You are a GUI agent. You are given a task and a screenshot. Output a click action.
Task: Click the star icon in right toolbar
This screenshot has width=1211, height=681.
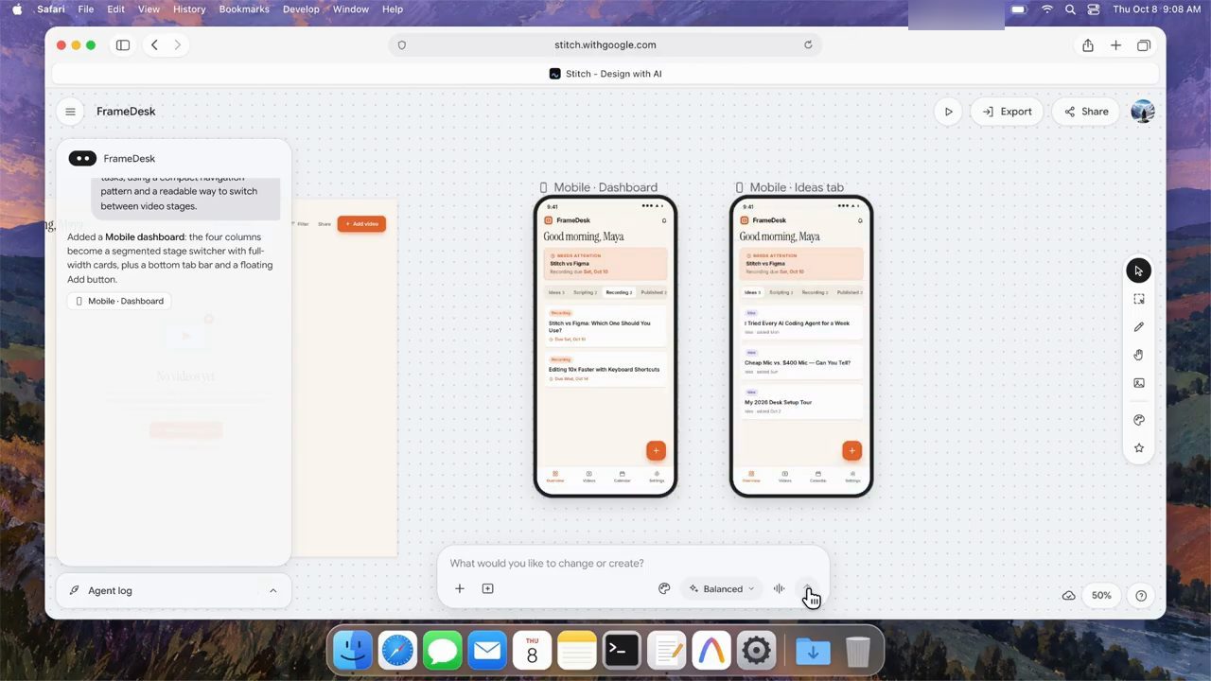(x=1138, y=448)
